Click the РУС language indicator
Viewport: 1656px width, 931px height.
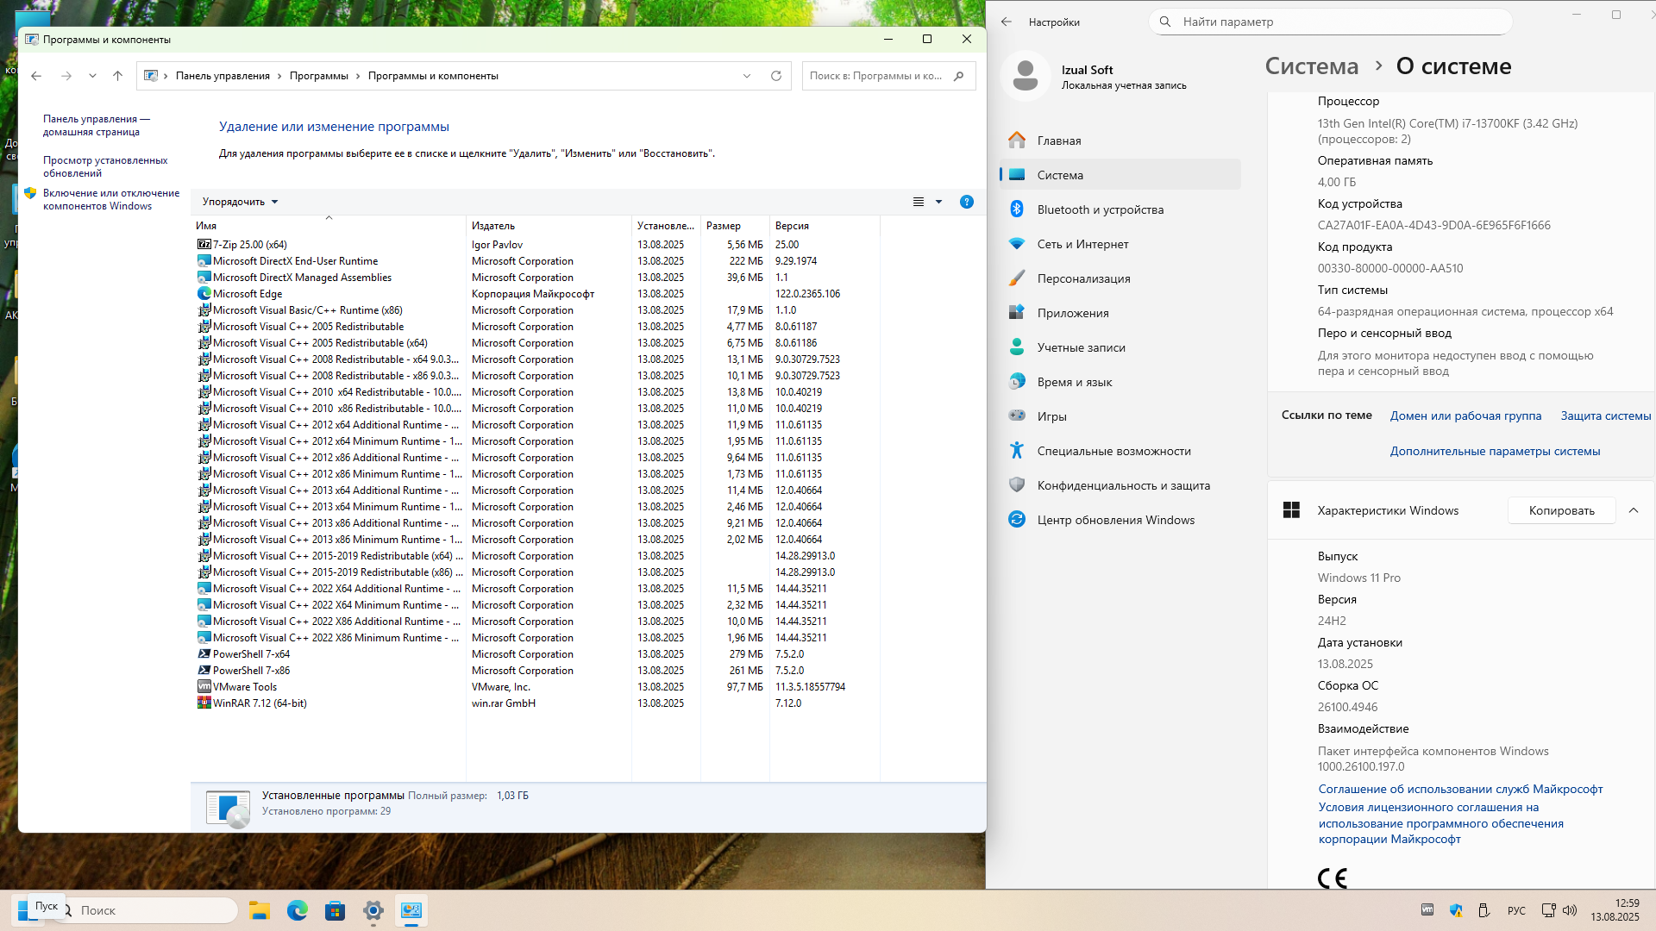click(x=1516, y=910)
